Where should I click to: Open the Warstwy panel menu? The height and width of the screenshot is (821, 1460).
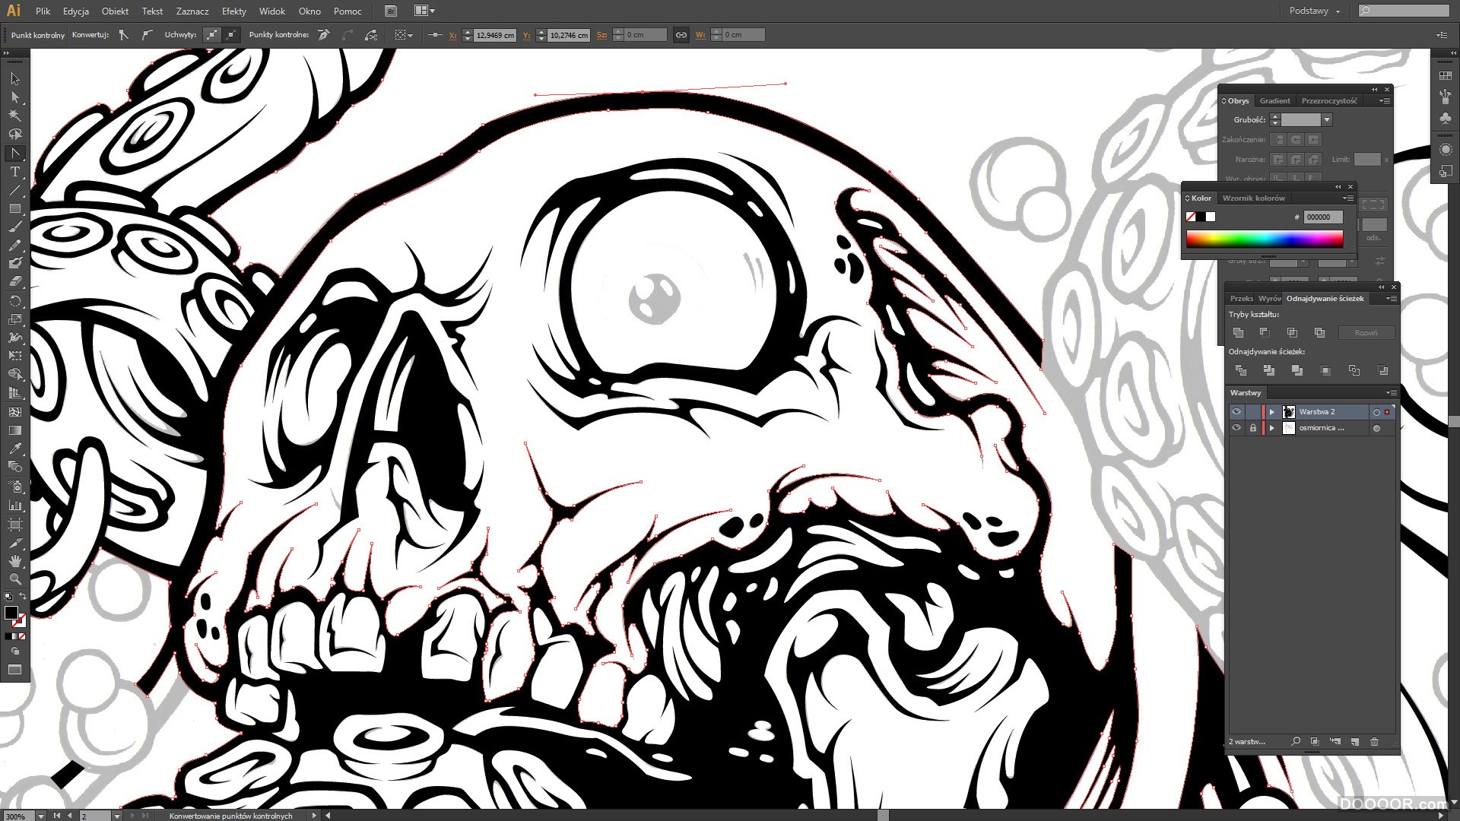click(1392, 393)
